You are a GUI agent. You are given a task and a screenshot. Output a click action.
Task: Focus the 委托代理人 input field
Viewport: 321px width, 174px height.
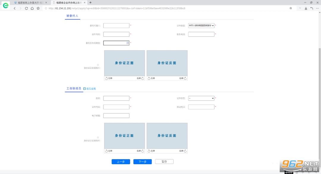(x=116, y=26)
